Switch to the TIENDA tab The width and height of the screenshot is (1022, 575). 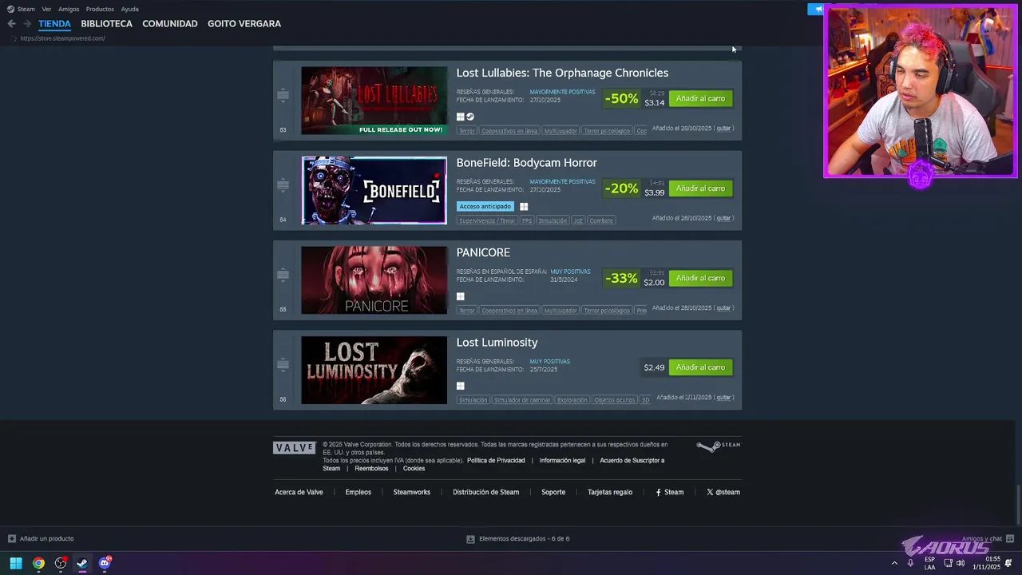(x=54, y=24)
